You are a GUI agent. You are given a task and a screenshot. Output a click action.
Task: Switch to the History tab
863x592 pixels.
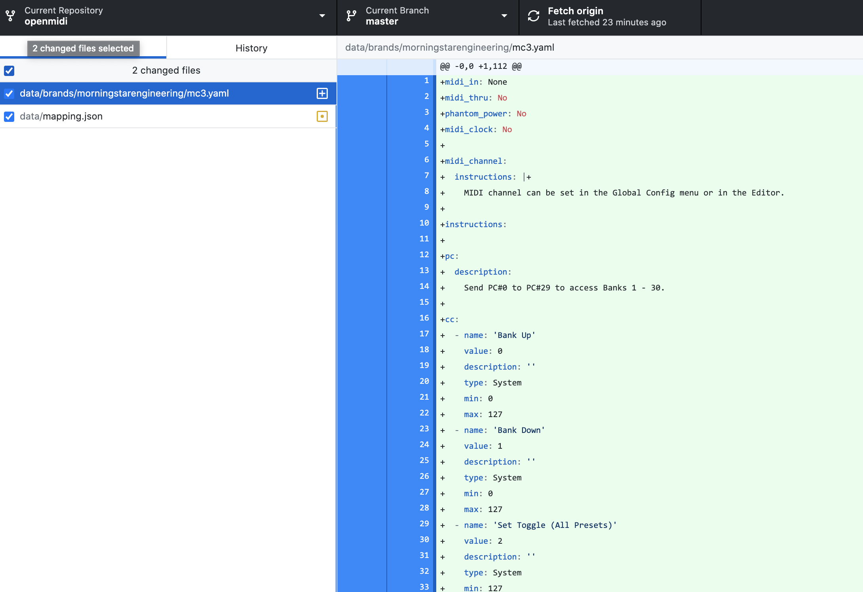pyautogui.click(x=251, y=48)
